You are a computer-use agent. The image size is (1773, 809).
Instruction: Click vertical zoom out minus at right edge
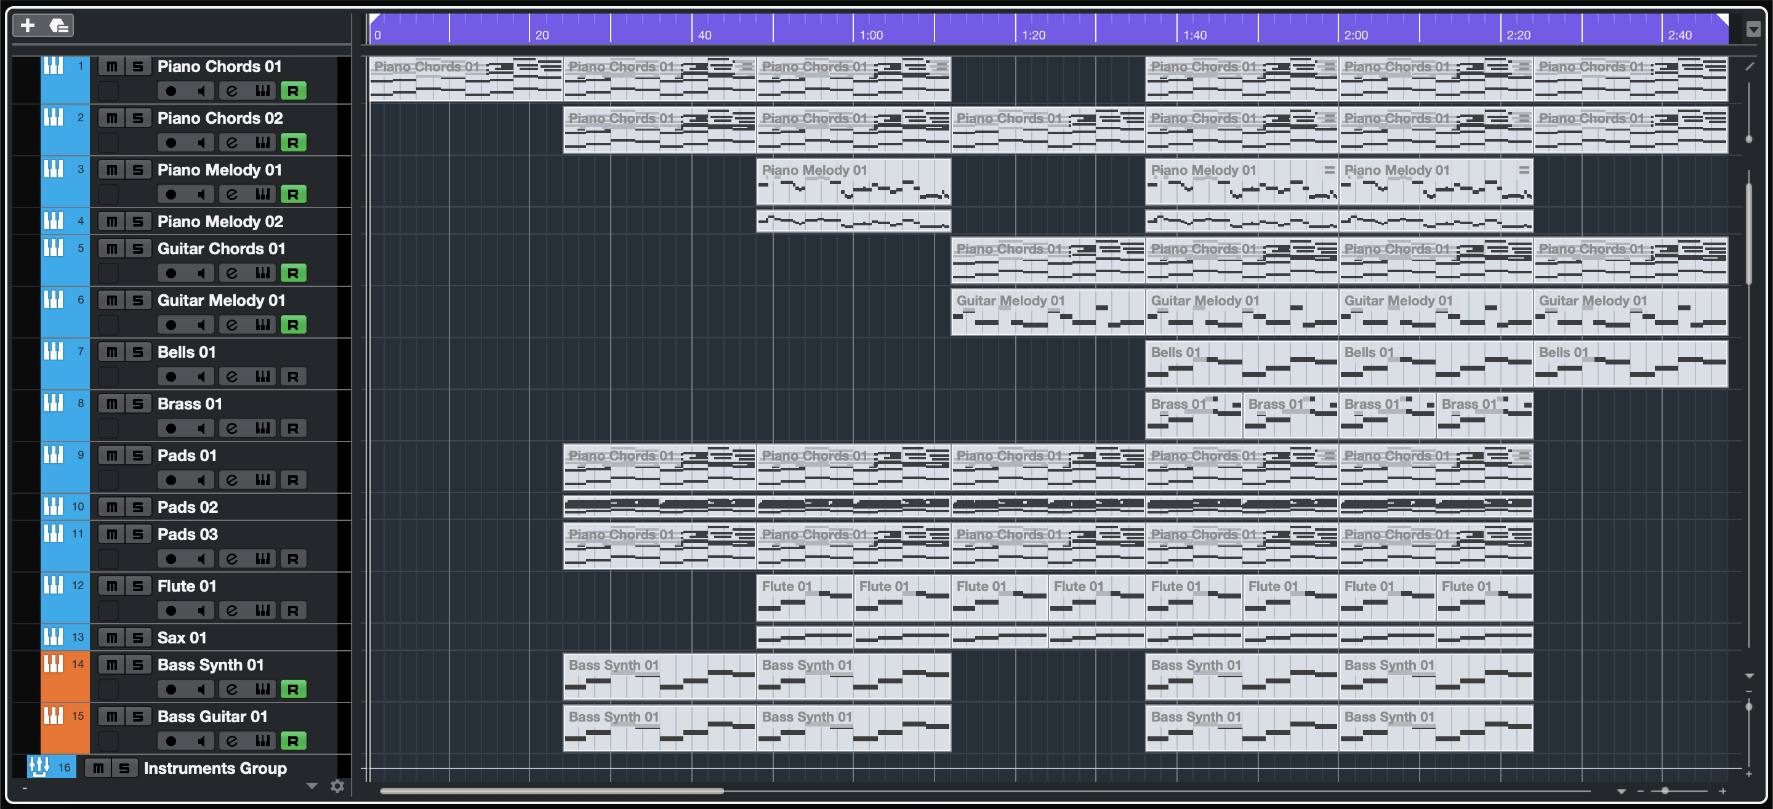coord(1750,691)
